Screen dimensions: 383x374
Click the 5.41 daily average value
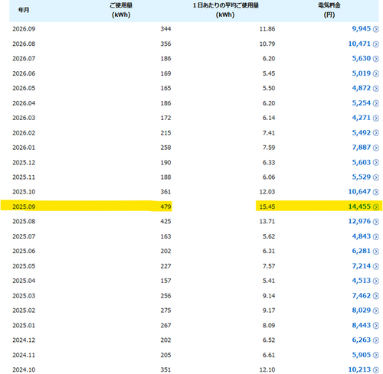click(269, 281)
